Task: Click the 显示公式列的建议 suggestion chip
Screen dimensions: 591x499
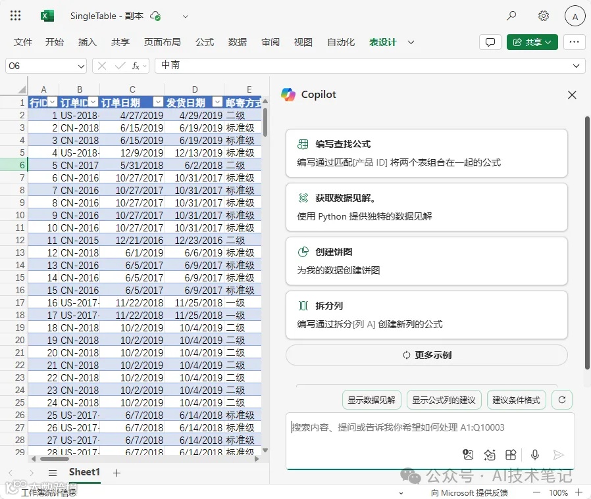Action: click(444, 400)
